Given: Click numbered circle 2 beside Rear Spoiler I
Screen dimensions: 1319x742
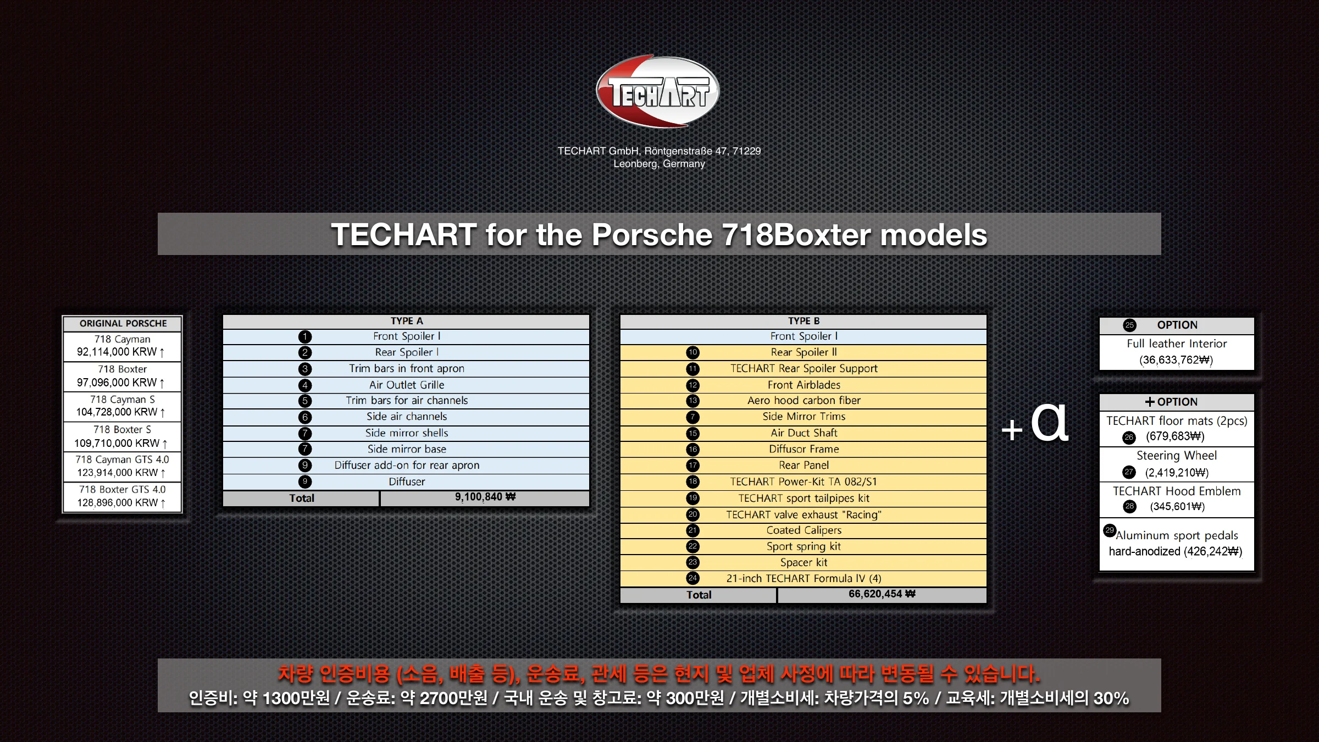Looking at the screenshot, I should [305, 352].
